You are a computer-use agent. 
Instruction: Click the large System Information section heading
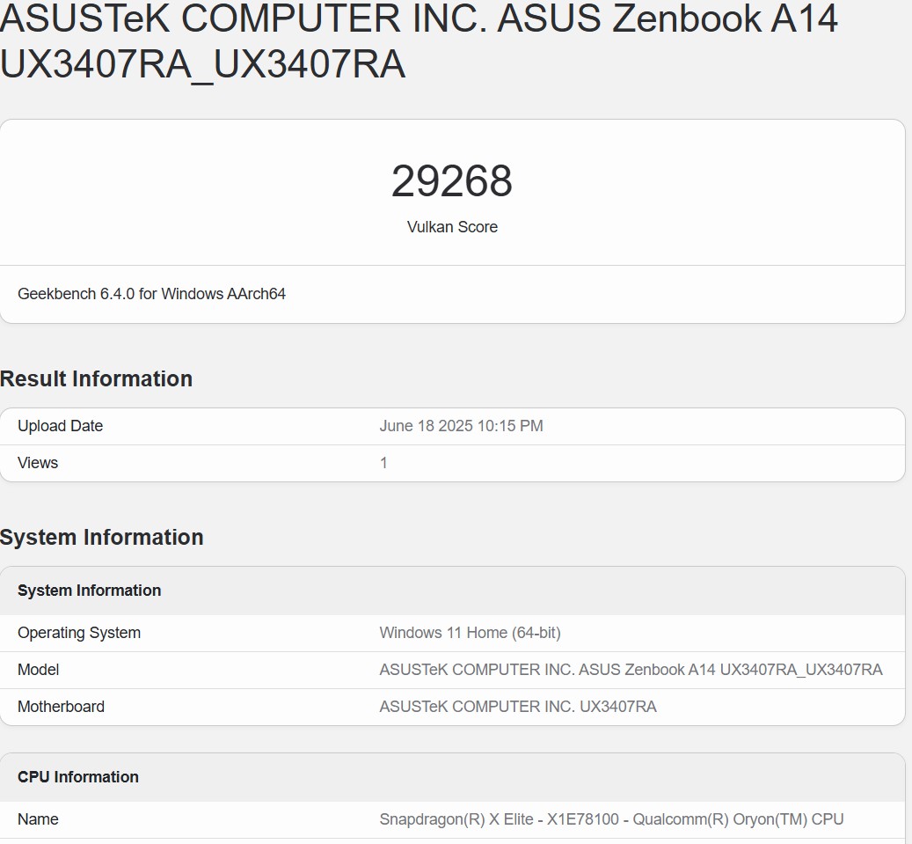[101, 537]
